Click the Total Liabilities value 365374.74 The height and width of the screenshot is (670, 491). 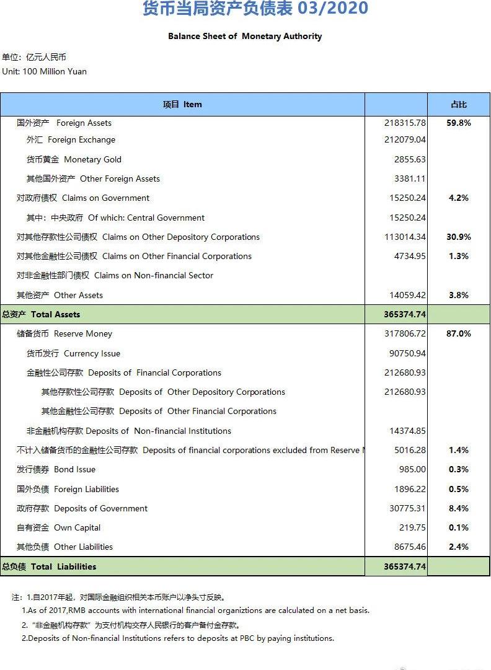pos(405,566)
